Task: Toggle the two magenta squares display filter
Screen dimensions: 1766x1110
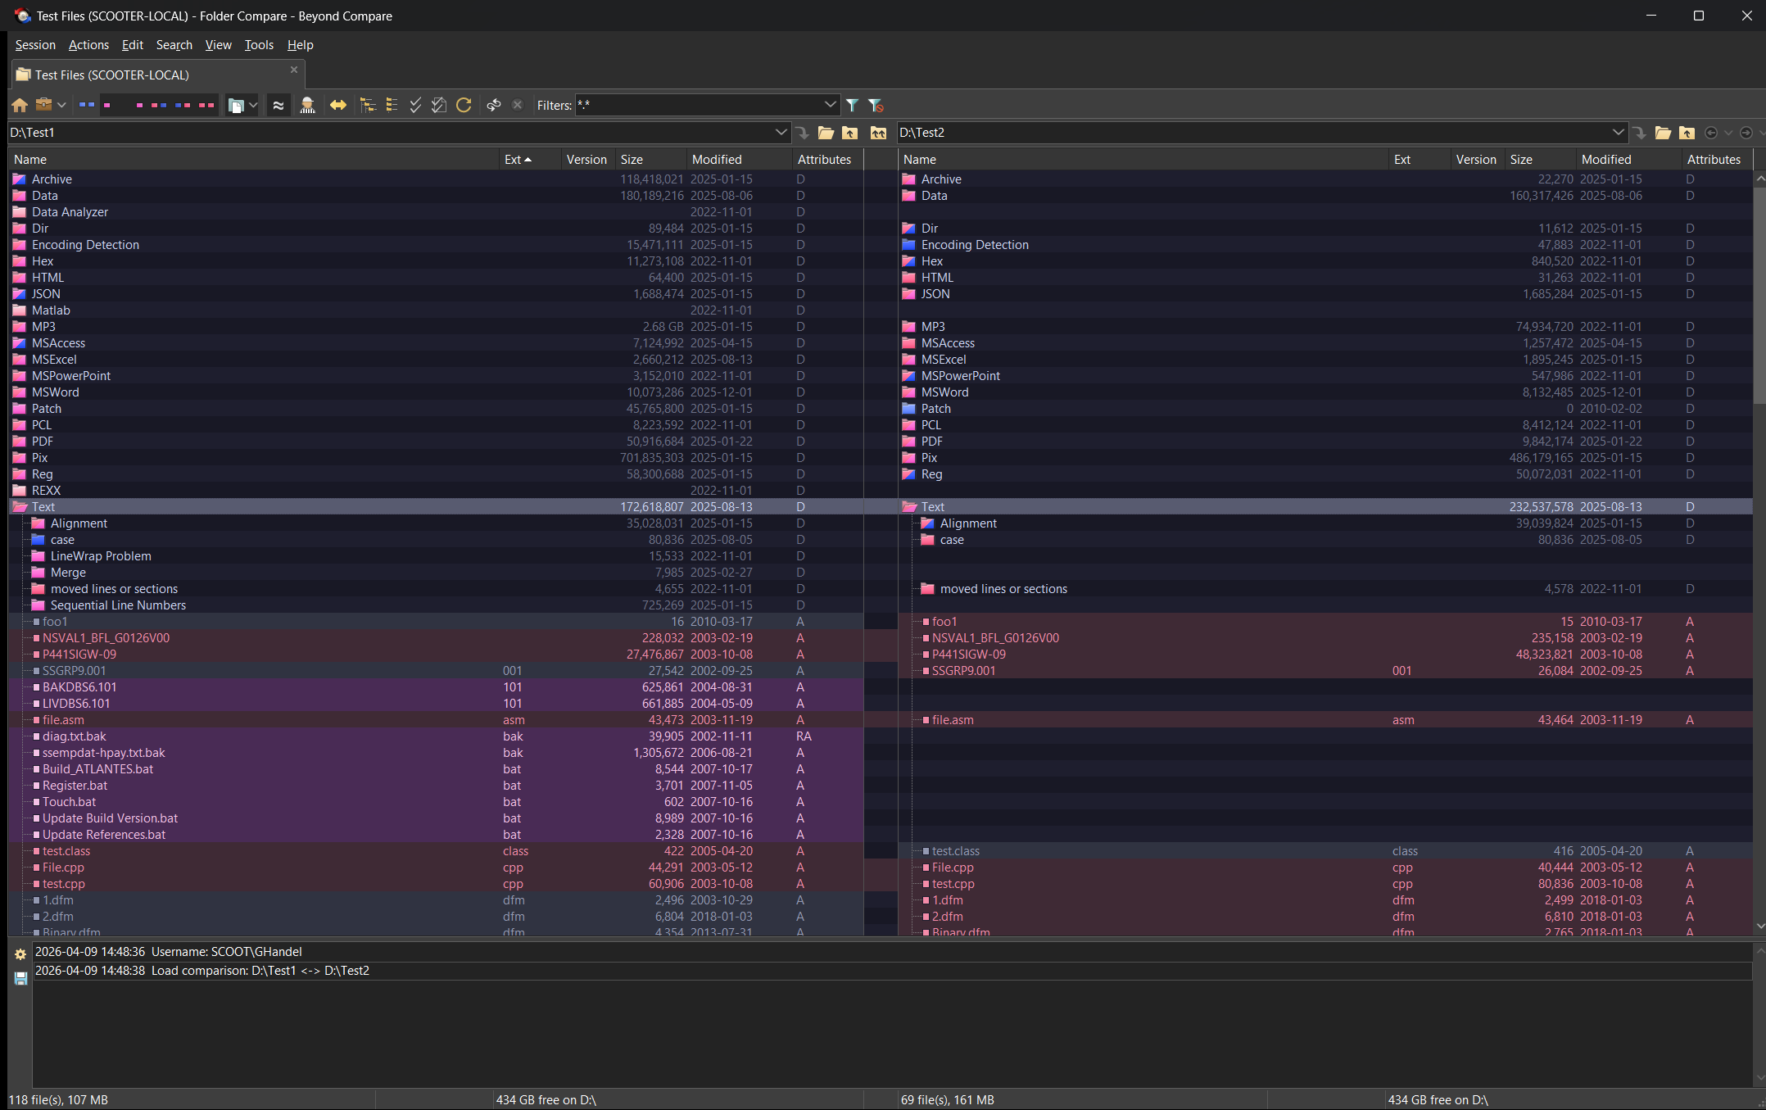Action: pos(206,105)
